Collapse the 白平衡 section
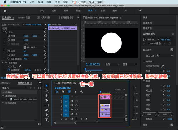This screenshot has height=130, width=178. pyautogui.click(x=144, y=61)
